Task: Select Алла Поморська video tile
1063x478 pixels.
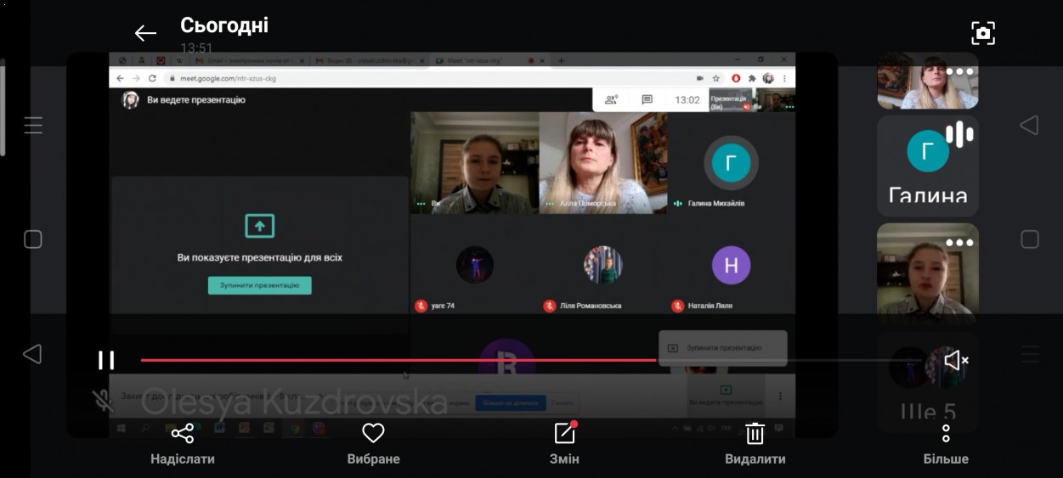Action: [603, 162]
